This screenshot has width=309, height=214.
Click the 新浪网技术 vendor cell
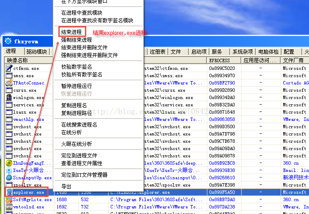[296, 178]
